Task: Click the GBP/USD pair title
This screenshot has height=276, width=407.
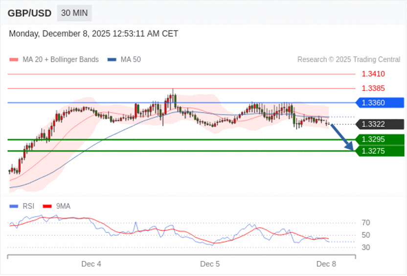Action: pyautogui.click(x=29, y=13)
